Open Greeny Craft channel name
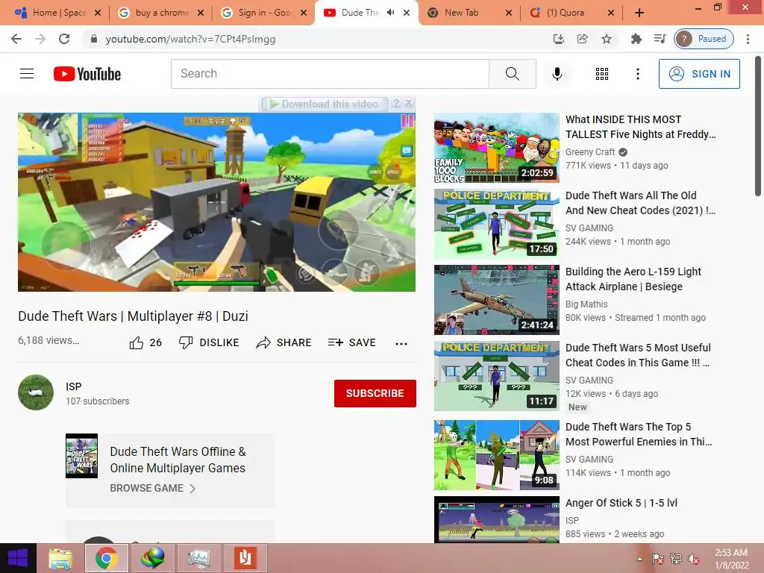Screen dimensions: 764x573 pos(590,152)
